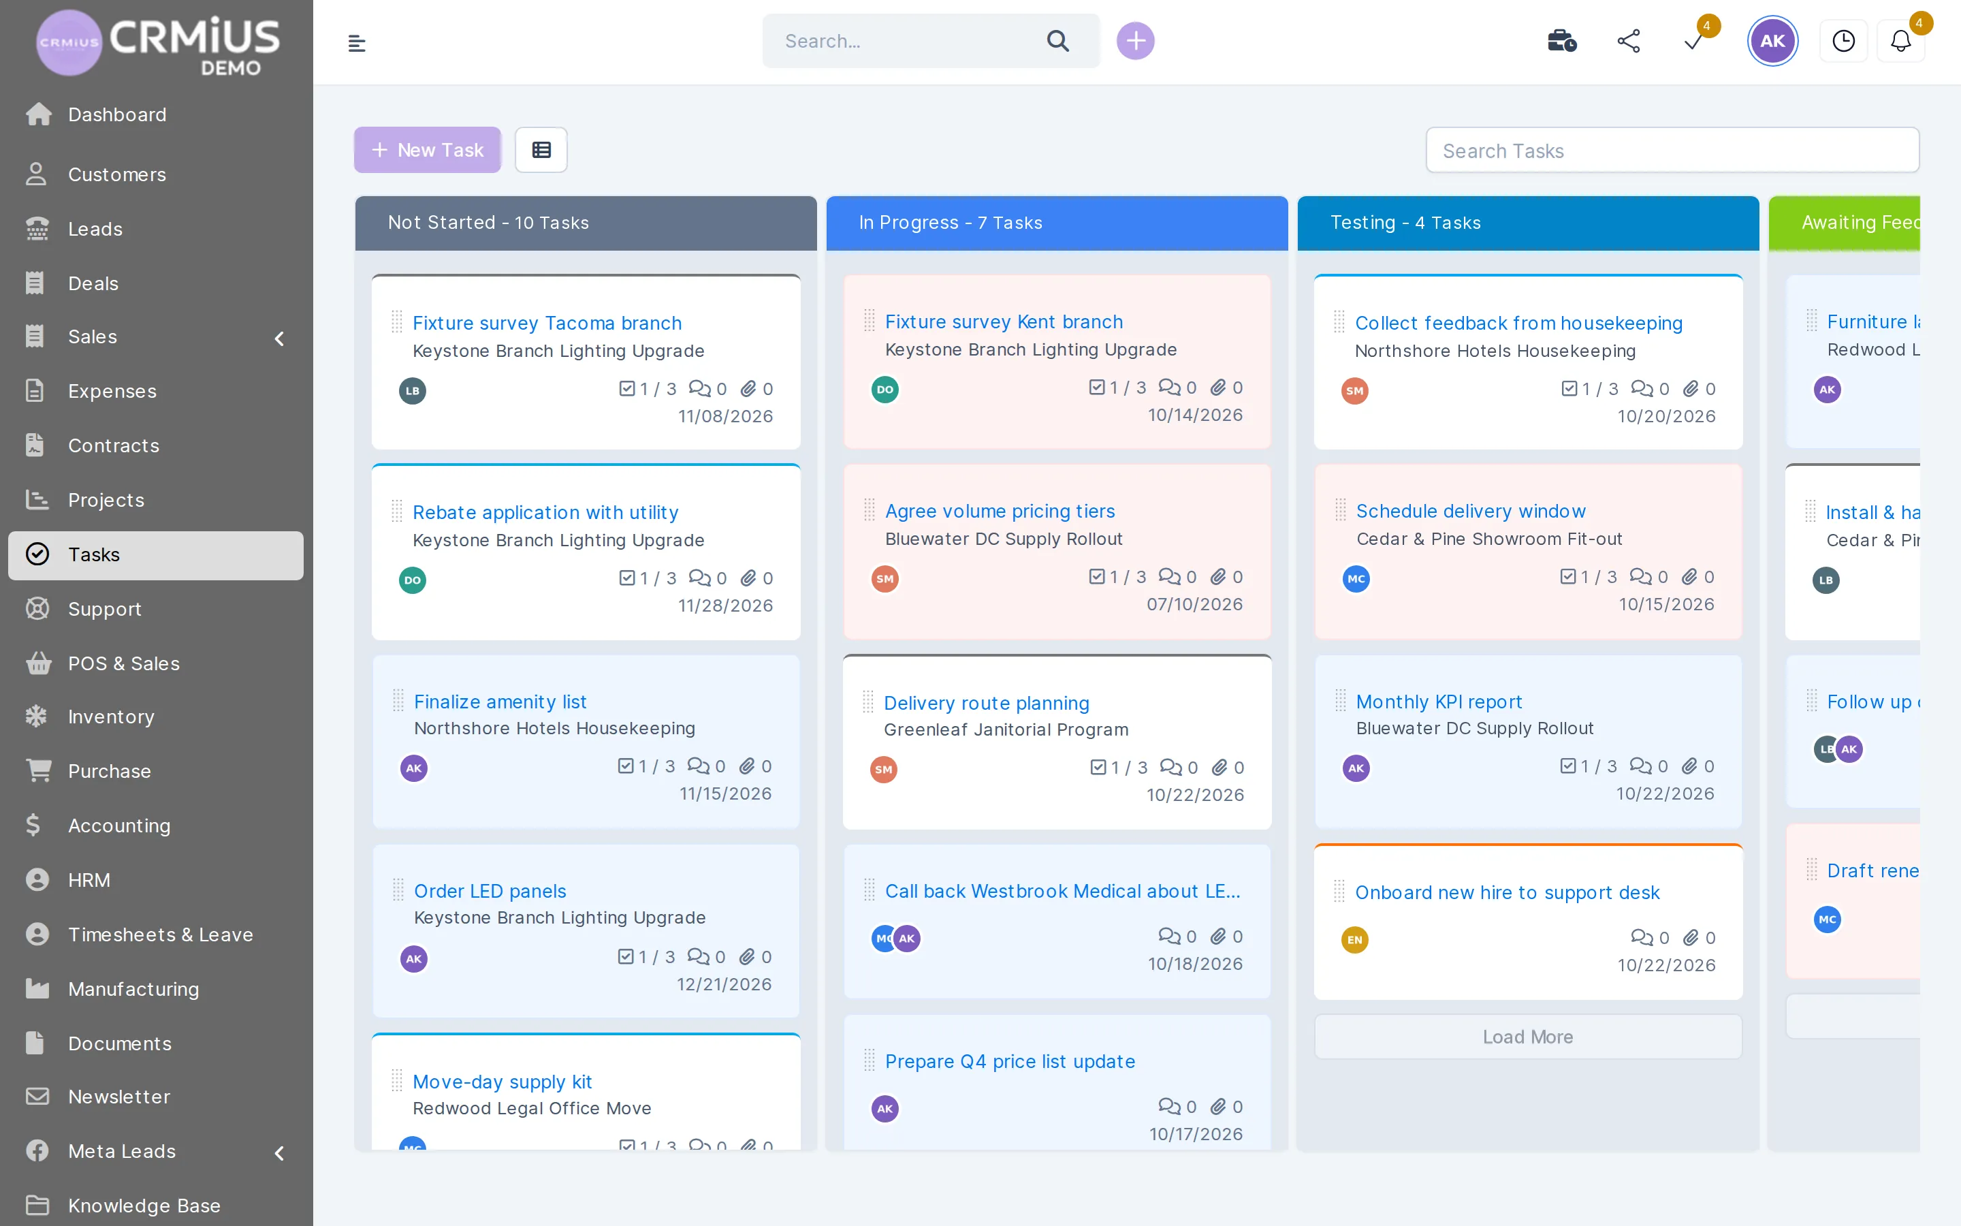Open Inventory in the sidebar
1961x1226 pixels.
(155, 716)
